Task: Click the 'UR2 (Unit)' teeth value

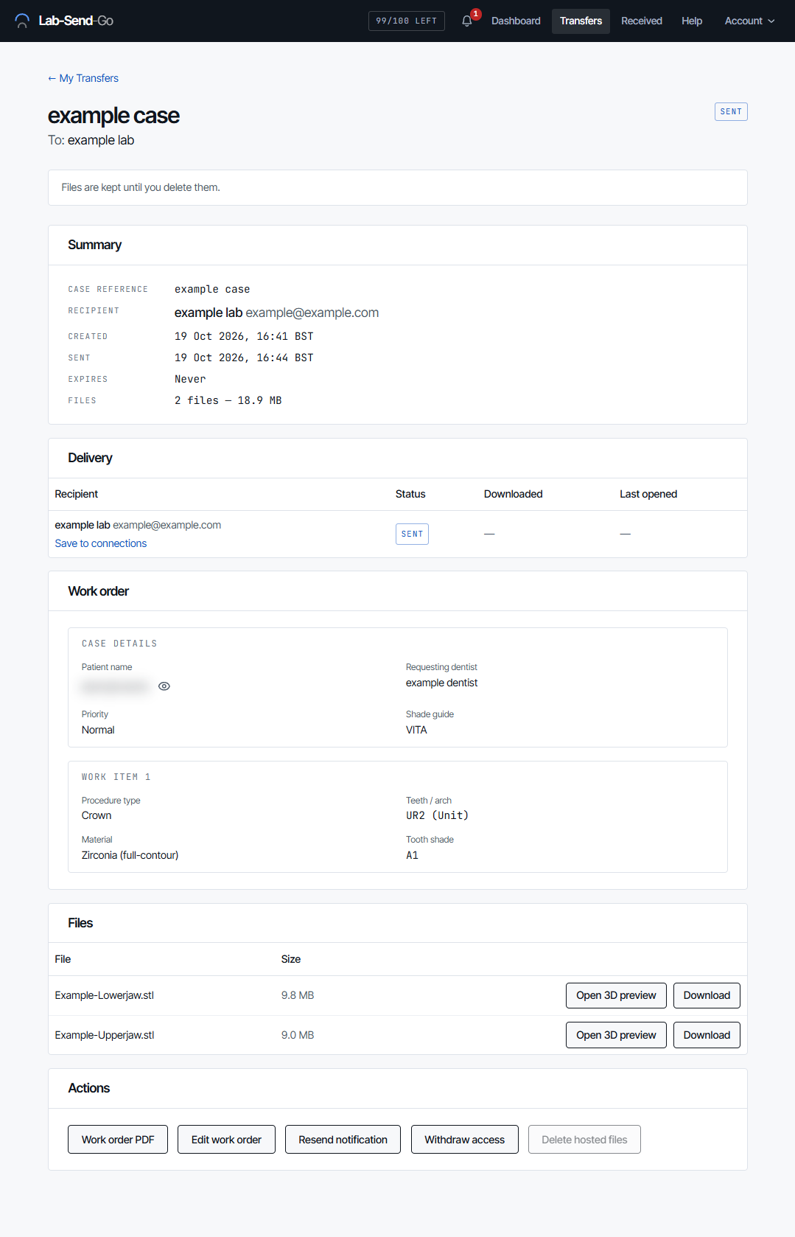Action: (437, 815)
